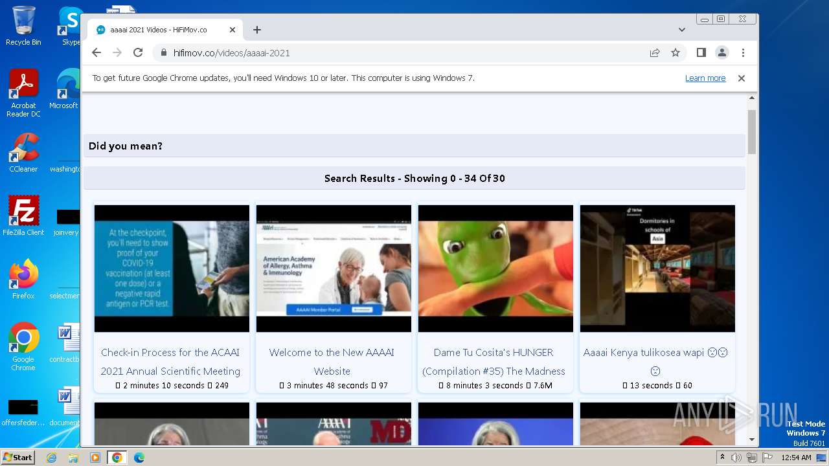The height and width of the screenshot is (466, 829).
Task: Launch Acrobat Reader DC desktop icon
Action: tap(23, 93)
